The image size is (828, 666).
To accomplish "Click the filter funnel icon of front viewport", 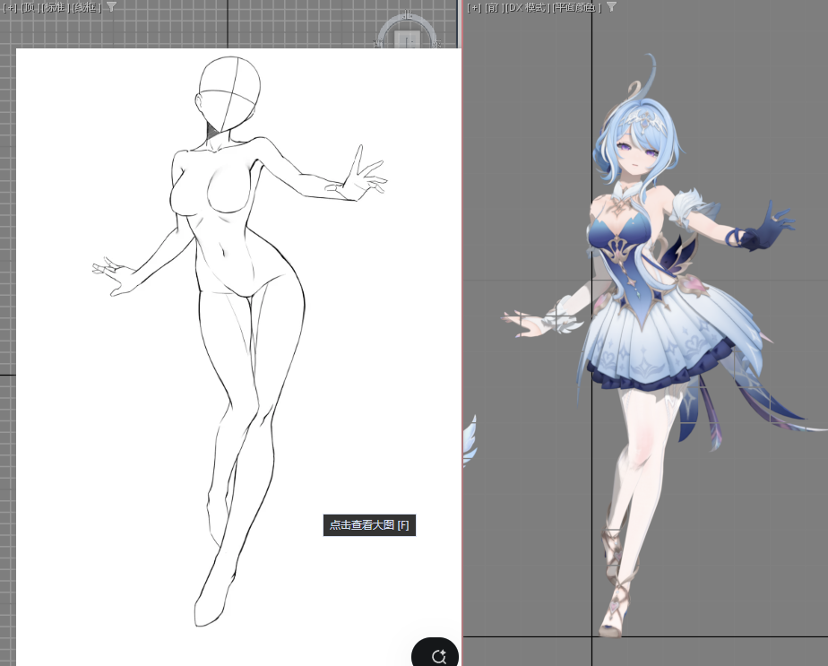I will [x=611, y=7].
